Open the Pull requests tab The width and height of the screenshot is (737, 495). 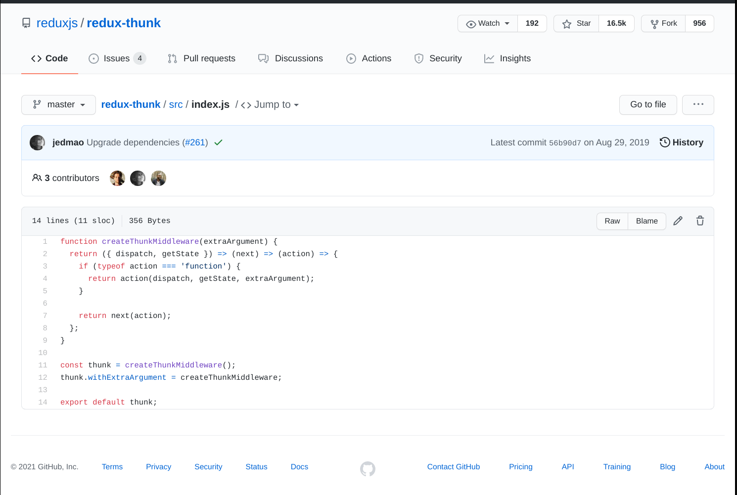202,58
